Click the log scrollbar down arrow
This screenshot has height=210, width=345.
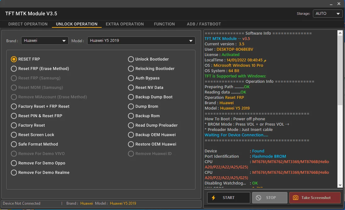(x=340, y=185)
